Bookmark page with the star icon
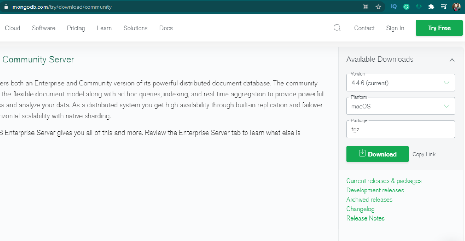465x241 pixels. click(x=378, y=7)
